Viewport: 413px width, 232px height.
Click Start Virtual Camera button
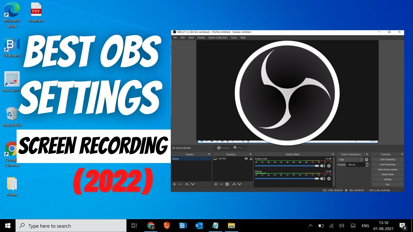[x=387, y=169]
